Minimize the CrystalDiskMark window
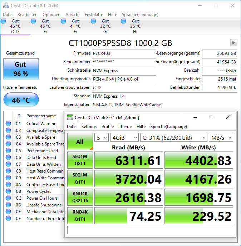This screenshot has height=246, width=241. (195, 117)
